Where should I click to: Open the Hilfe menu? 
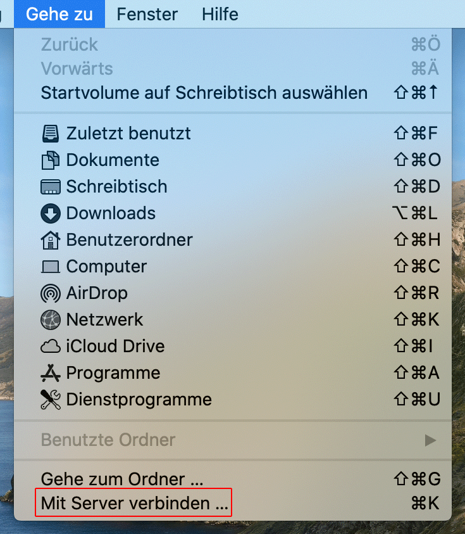(x=220, y=15)
